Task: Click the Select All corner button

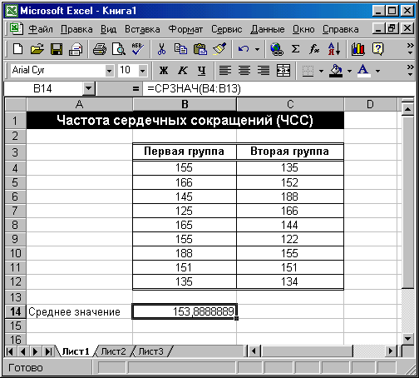Action: coord(16,104)
